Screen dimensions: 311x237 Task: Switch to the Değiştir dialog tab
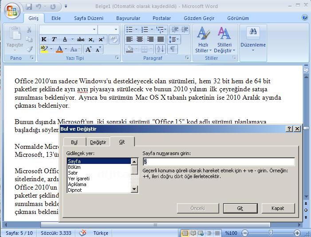(x=98, y=142)
